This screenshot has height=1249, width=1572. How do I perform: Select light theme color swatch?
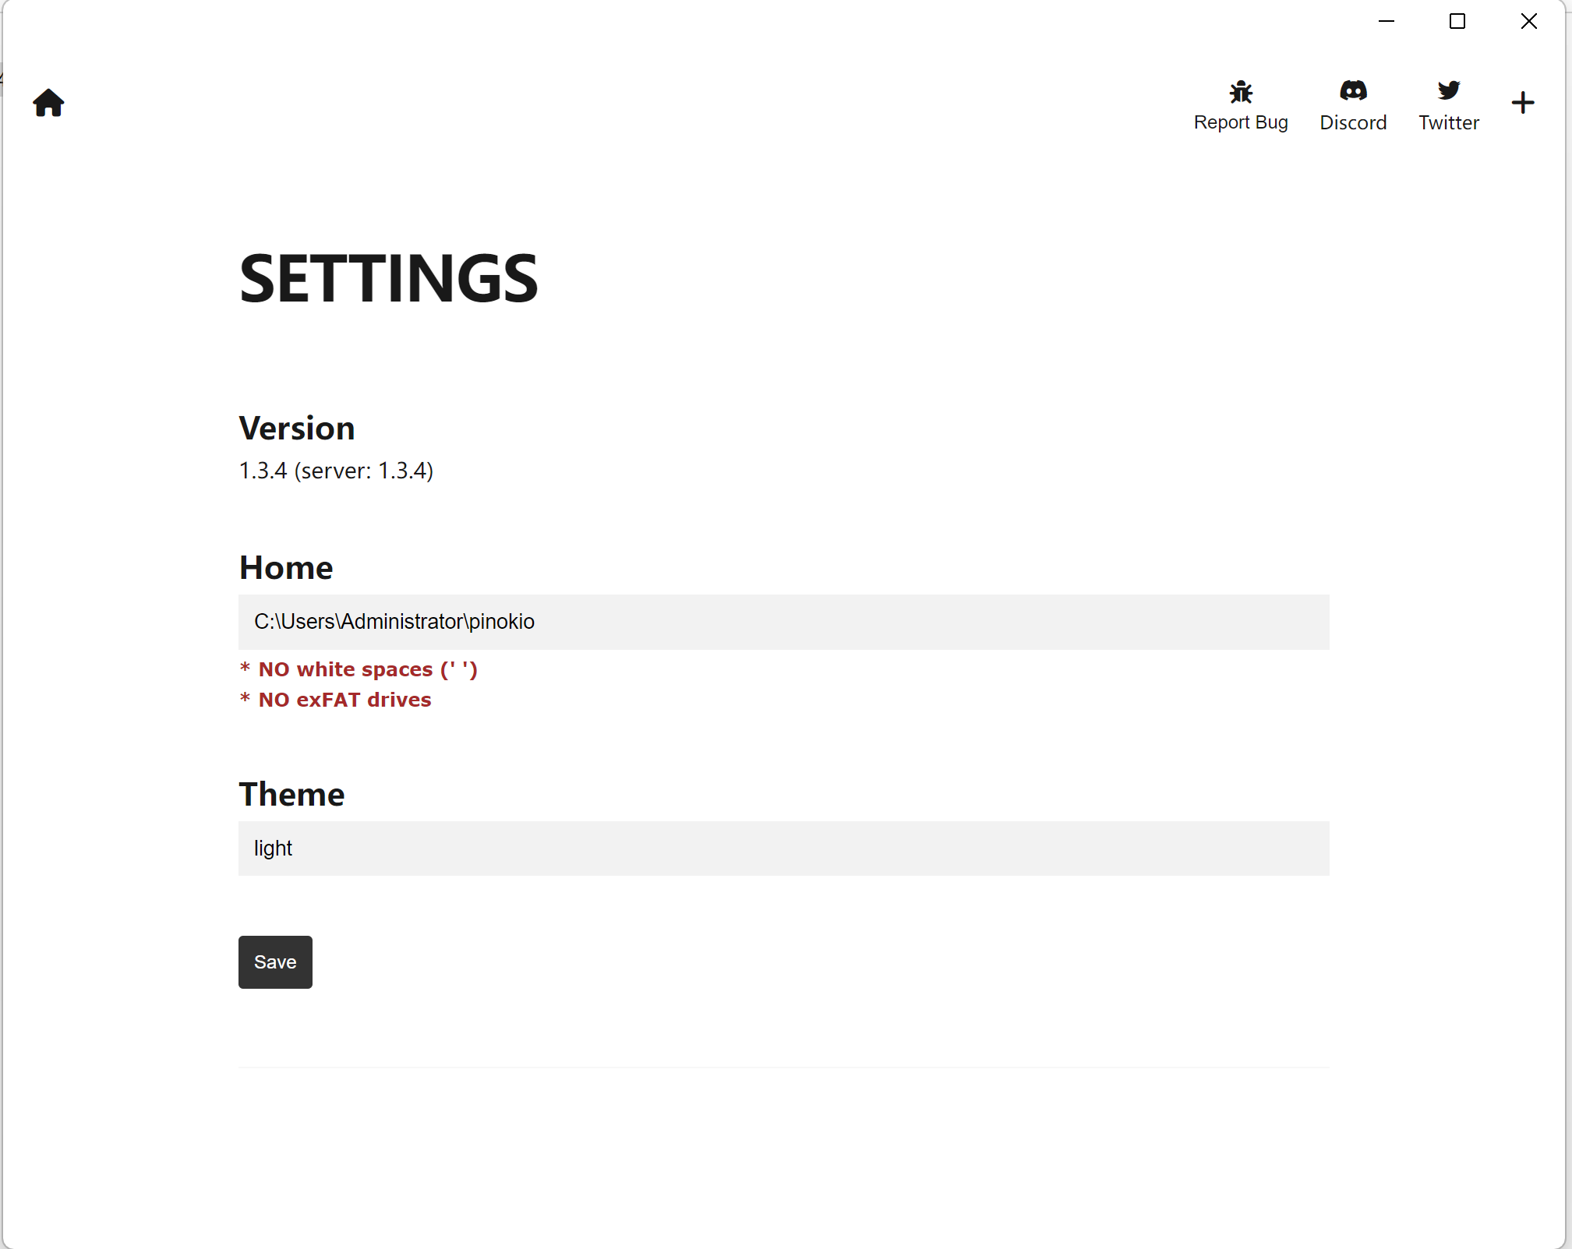783,847
